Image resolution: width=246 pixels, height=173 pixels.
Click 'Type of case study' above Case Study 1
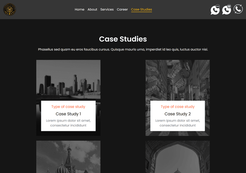coord(68,107)
